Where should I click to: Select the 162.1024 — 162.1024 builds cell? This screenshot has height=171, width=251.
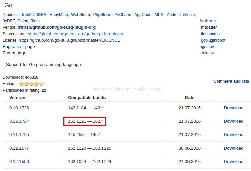point(89,162)
